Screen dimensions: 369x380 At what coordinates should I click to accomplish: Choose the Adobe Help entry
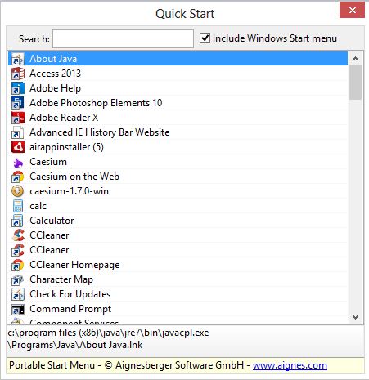tap(178, 88)
